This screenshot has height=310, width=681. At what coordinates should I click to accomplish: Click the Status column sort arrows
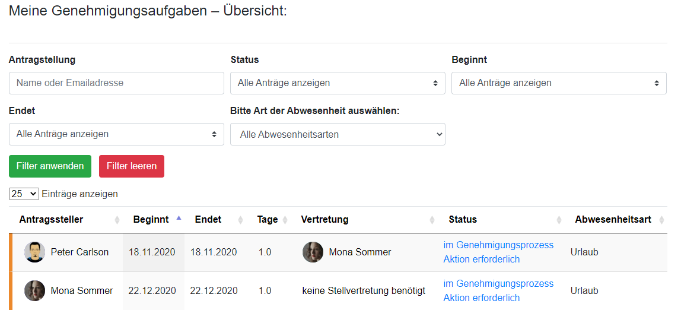559,220
